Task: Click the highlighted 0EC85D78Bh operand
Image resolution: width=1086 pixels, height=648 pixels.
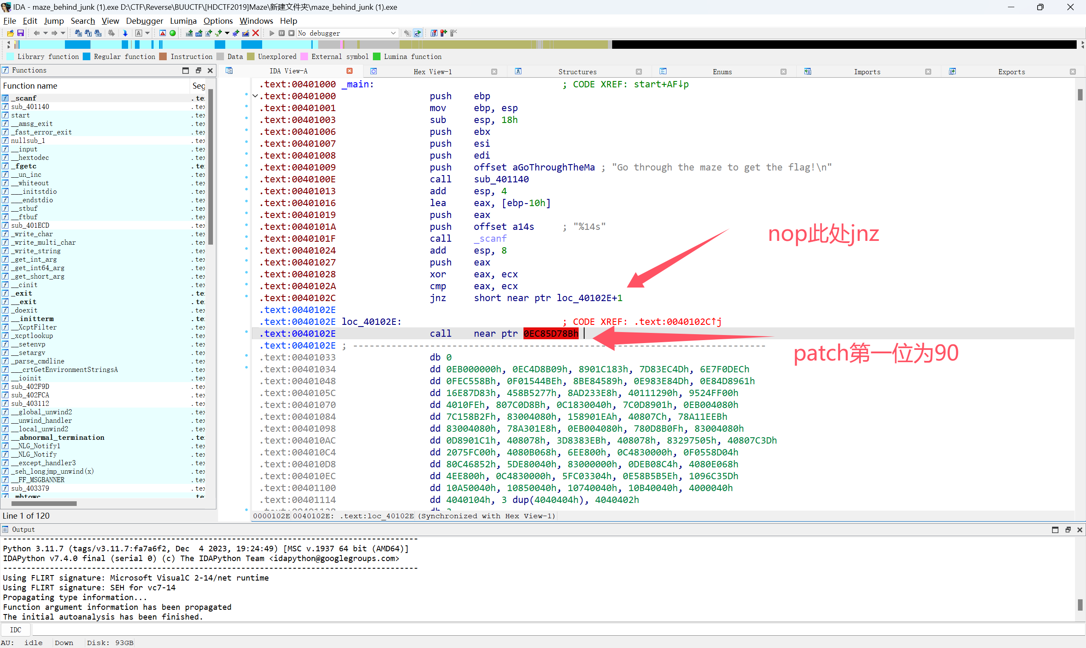Action: pyautogui.click(x=551, y=334)
